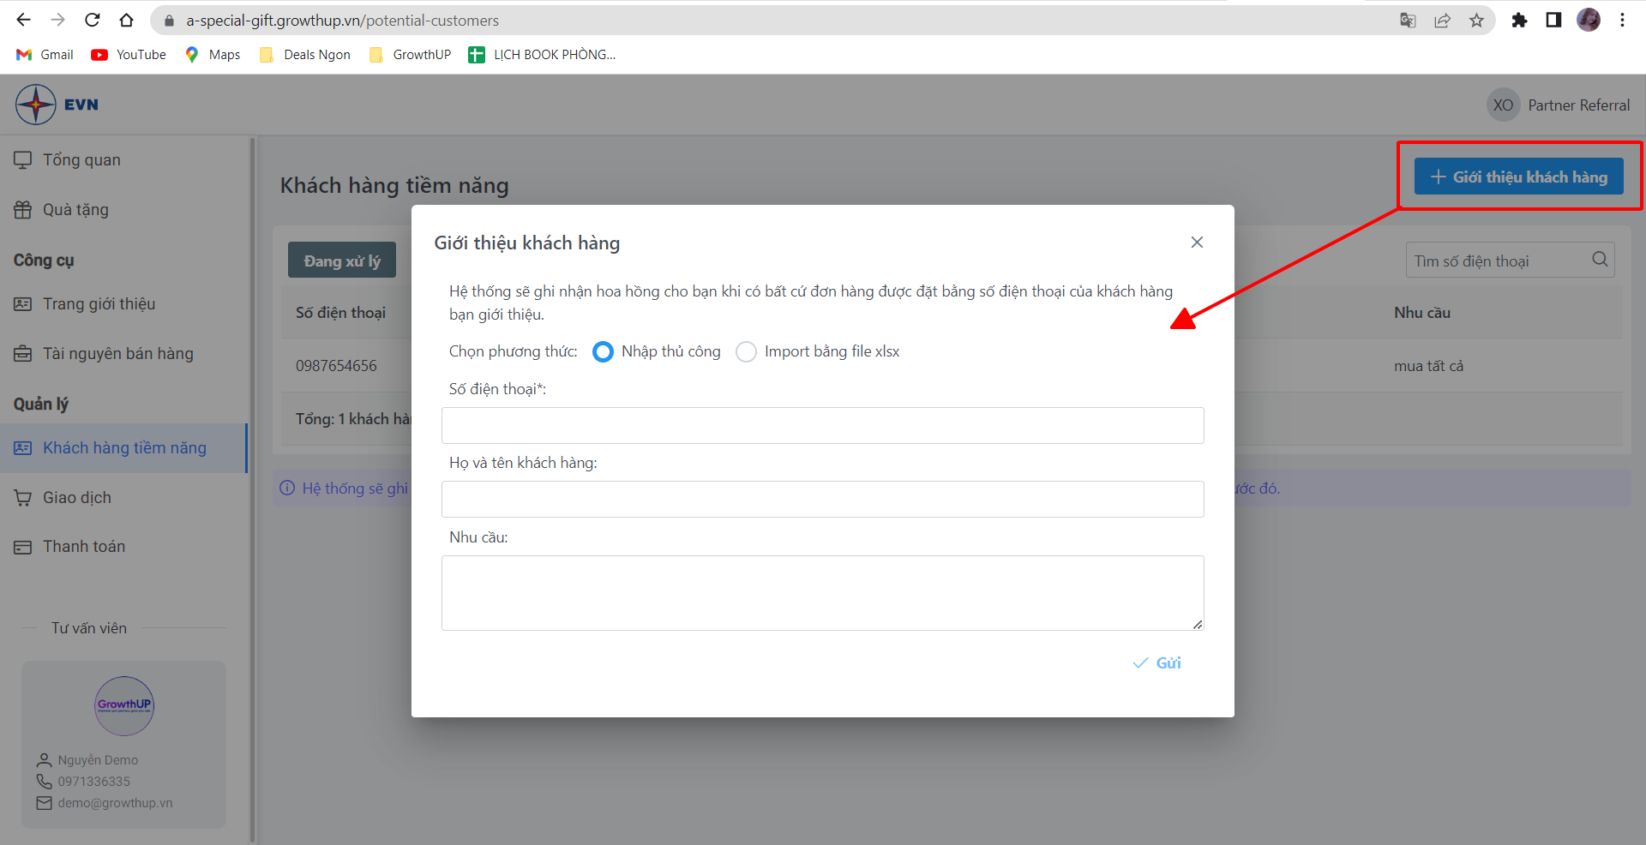Open Quà tặng sidebar item
This screenshot has width=1646, height=845.
coord(75,210)
